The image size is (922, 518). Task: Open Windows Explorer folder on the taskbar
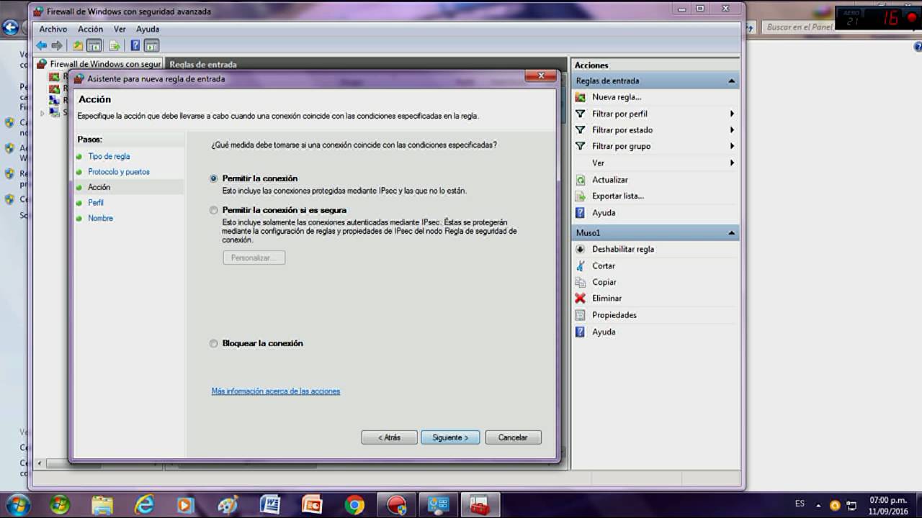[102, 505]
